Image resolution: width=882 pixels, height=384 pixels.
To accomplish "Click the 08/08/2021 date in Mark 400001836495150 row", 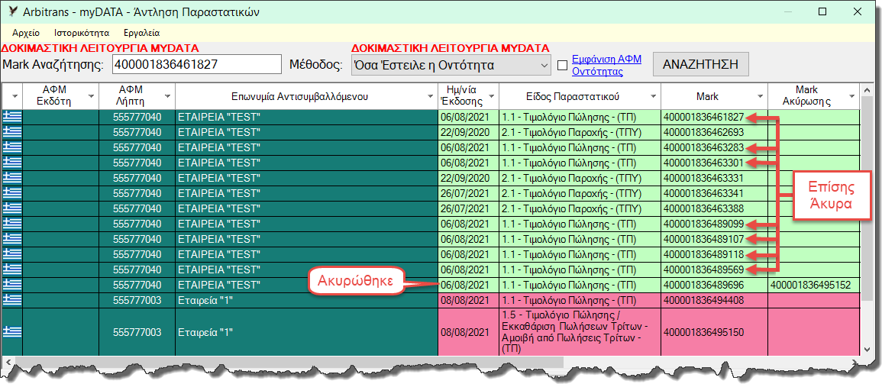I will coord(469,332).
